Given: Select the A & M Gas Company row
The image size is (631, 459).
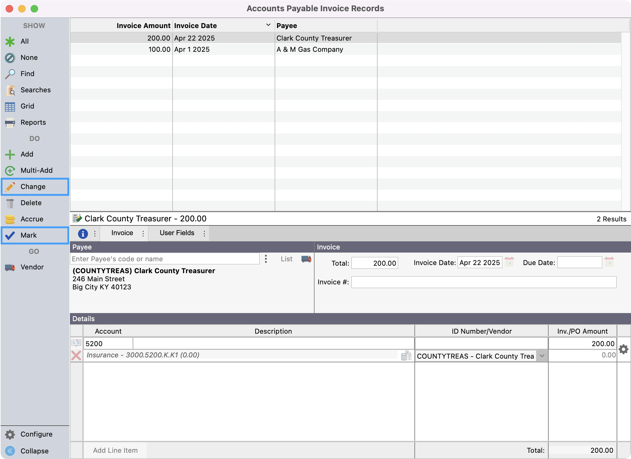Looking at the screenshot, I should coord(310,50).
